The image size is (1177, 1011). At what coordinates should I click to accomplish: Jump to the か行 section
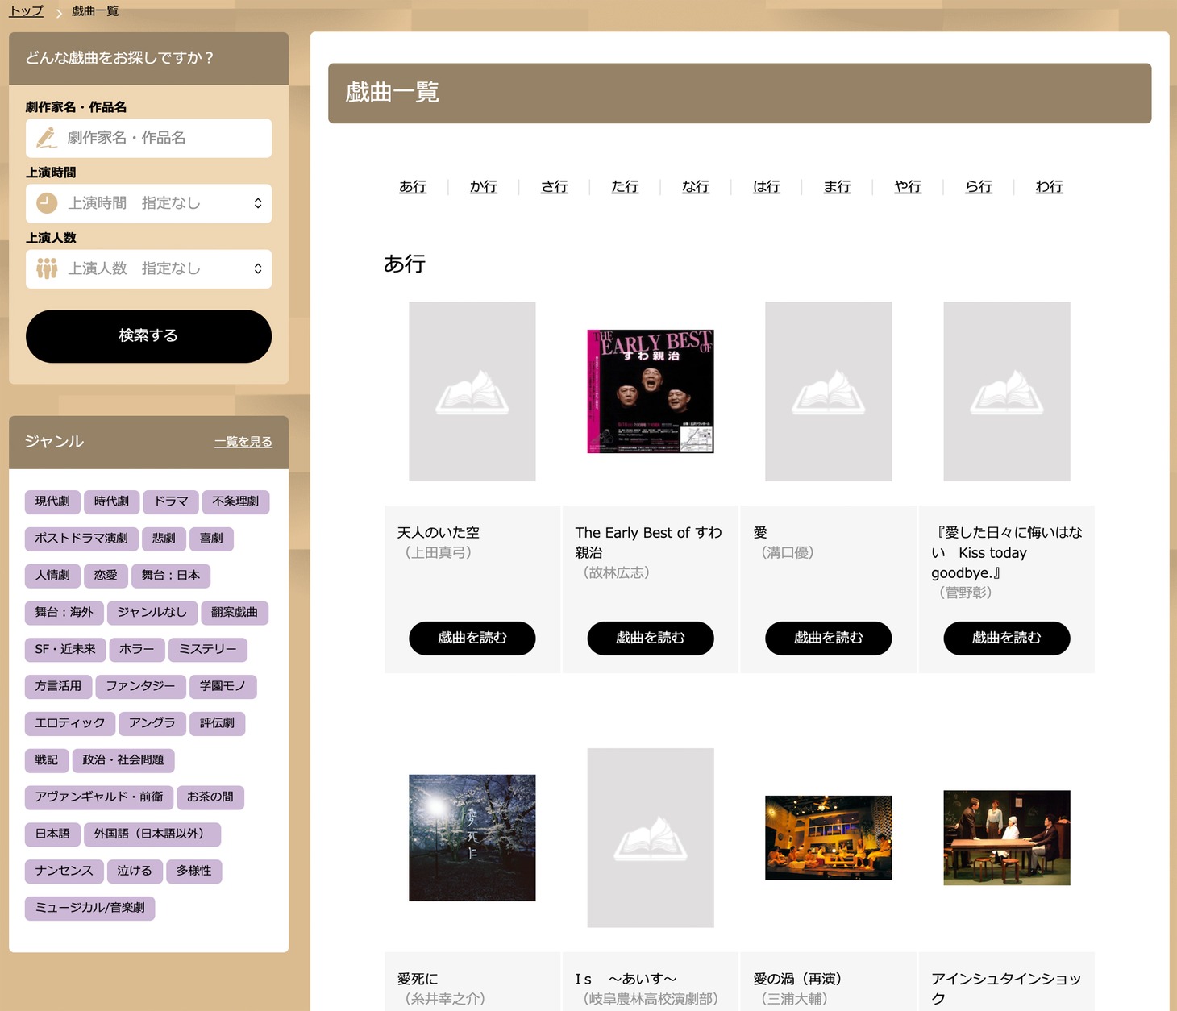(x=484, y=187)
